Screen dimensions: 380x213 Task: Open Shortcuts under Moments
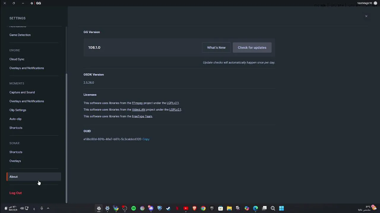(16, 128)
